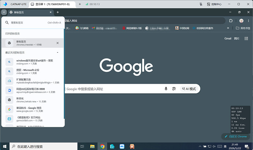This screenshot has height=150, width=253.
Task: Switch input language 英 indicator
Action: coord(225,146)
